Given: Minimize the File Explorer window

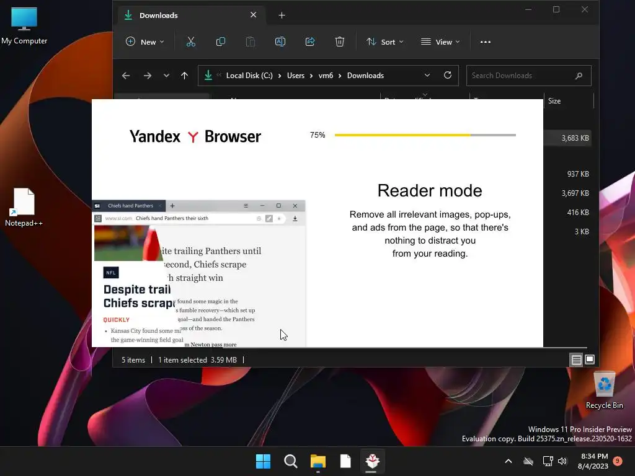Looking at the screenshot, I should 528,9.
